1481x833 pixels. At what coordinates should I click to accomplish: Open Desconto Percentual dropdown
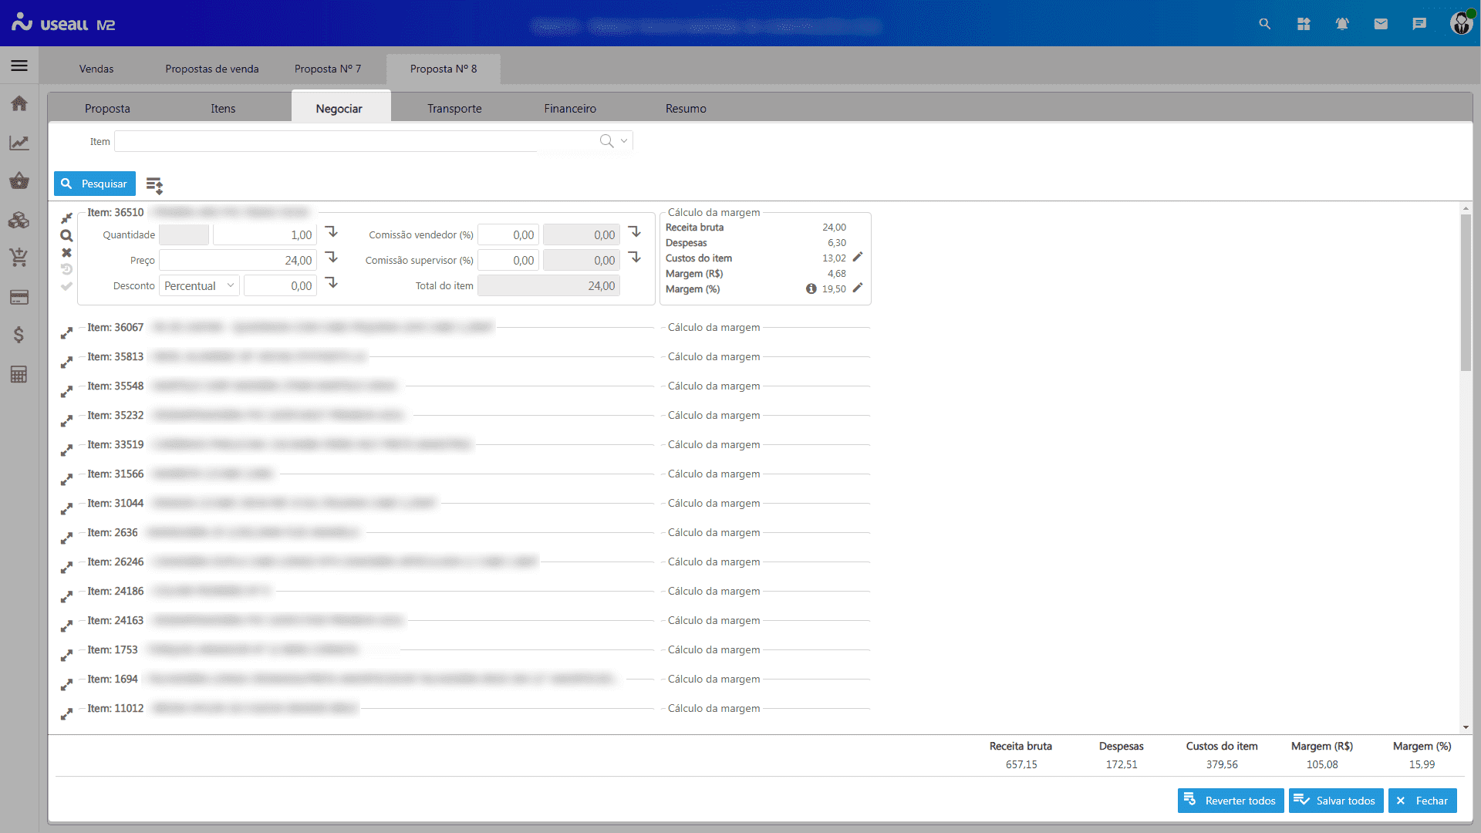(x=199, y=286)
